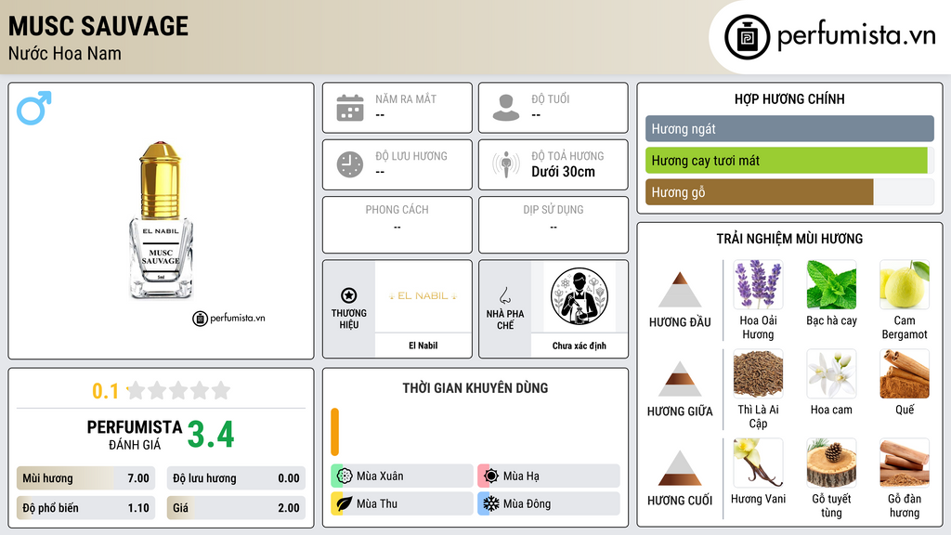Click the Mùa Đông snowflake icon
951x535 pixels.
491,503
